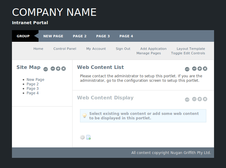Click the lightbulb info icon
Viewport: 226px width, 168px height.
pos(84,115)
